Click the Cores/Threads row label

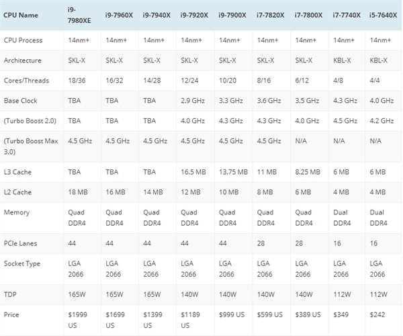[x=25, y=81]
